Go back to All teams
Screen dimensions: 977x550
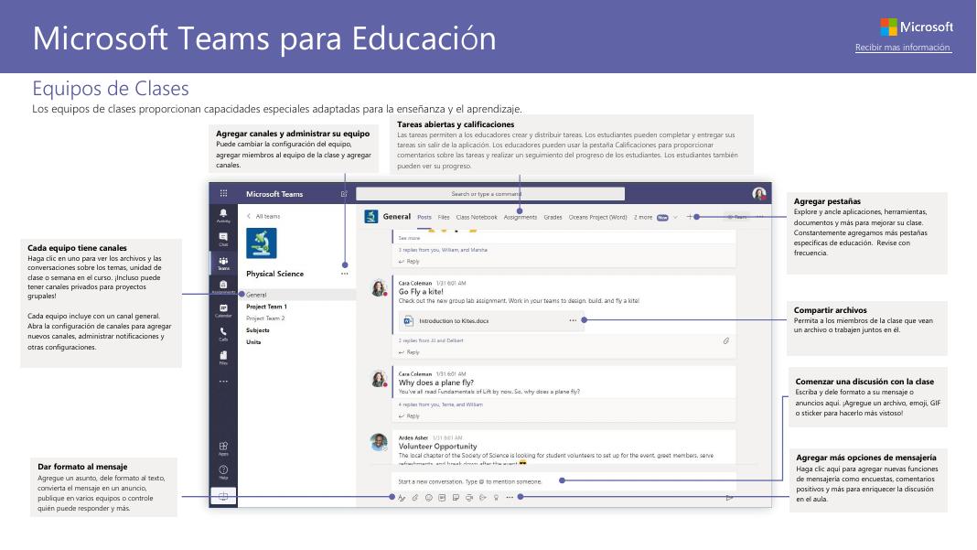[x=263, y=216]
